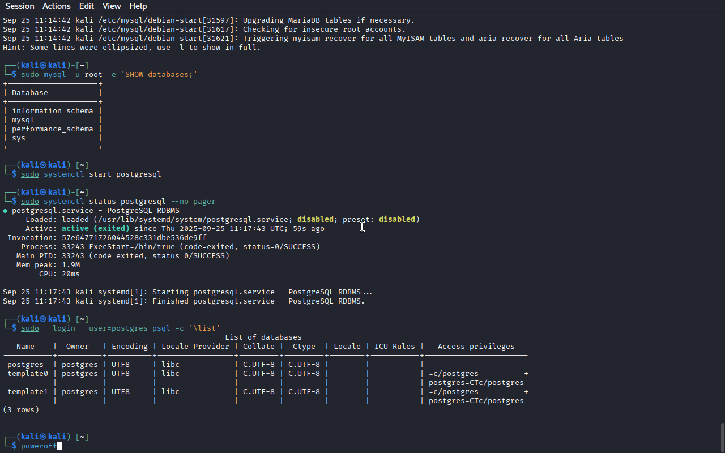Viewport: 725px width, 453px height.
Task: Click the 'active (exited)' status text
Action: (96, 229)
